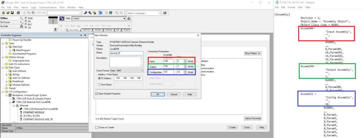Switch to the Safety instruction tab

[x=97, y=30]
